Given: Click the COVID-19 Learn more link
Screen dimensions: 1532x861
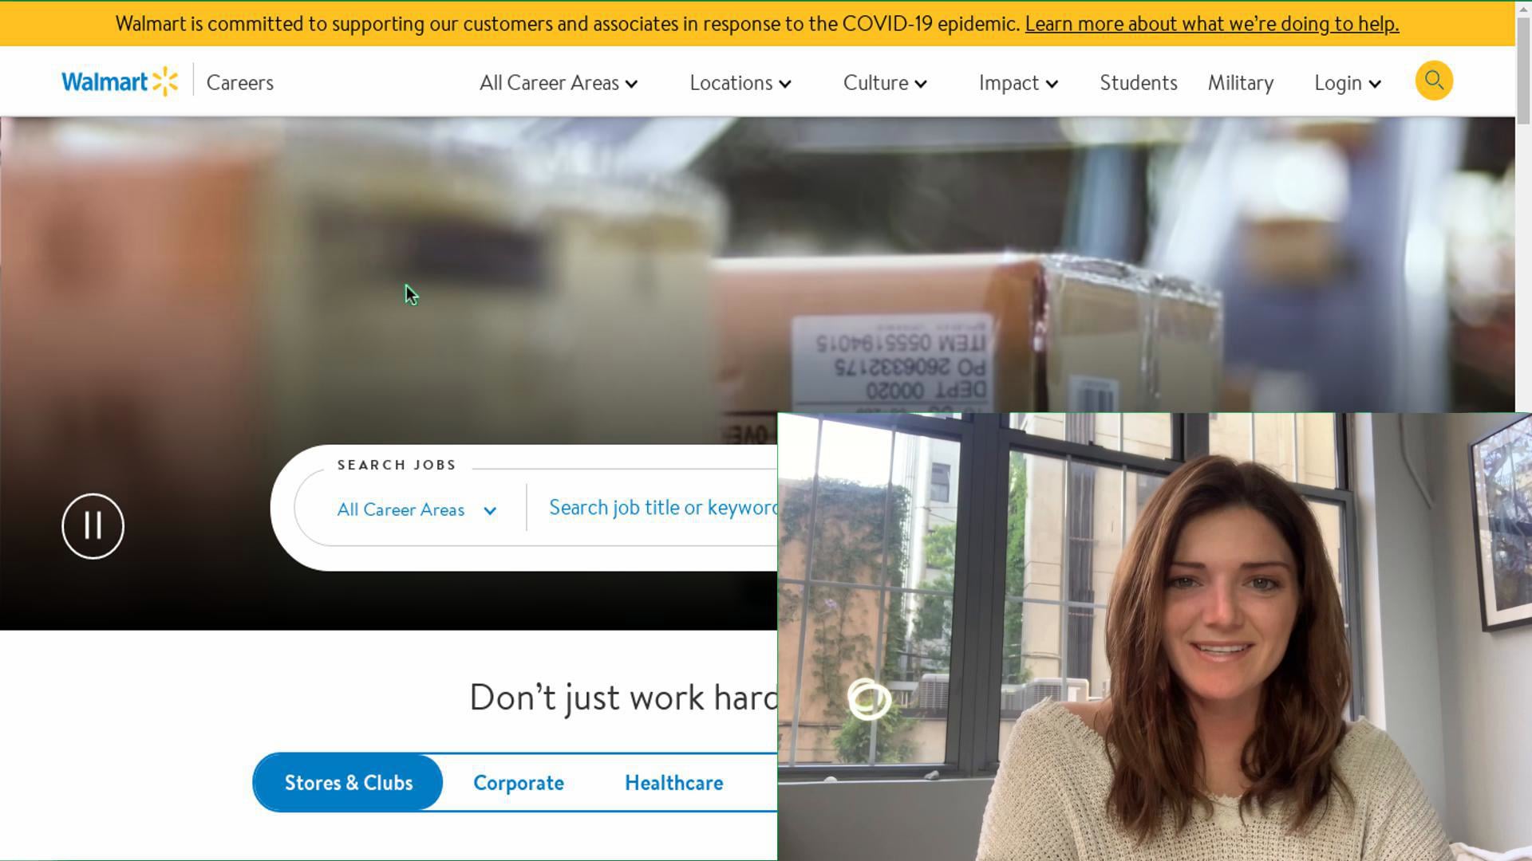Looking at the screenshot, I should (x=1212, y=24).
